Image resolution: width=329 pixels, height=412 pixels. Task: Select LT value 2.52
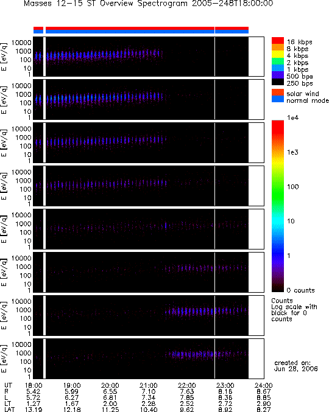[x=186, y=403]
